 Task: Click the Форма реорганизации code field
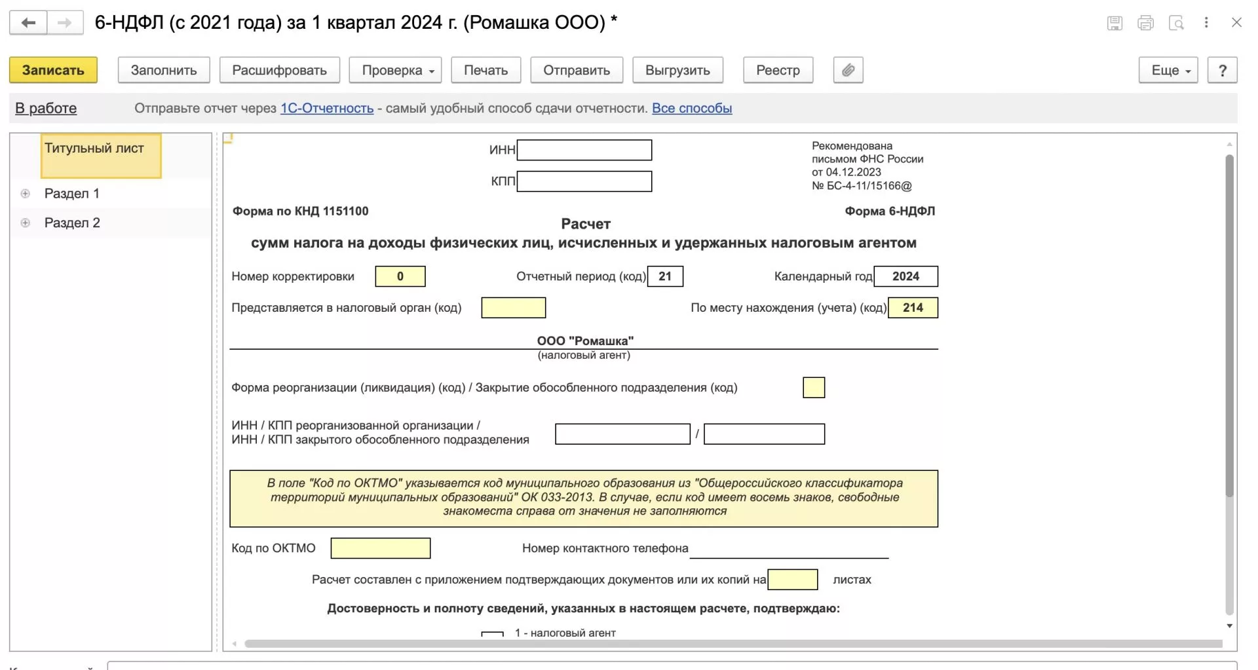click(814, 388)
